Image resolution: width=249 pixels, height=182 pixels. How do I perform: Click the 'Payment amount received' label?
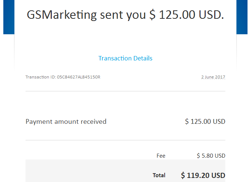click(x=66, y=122)
